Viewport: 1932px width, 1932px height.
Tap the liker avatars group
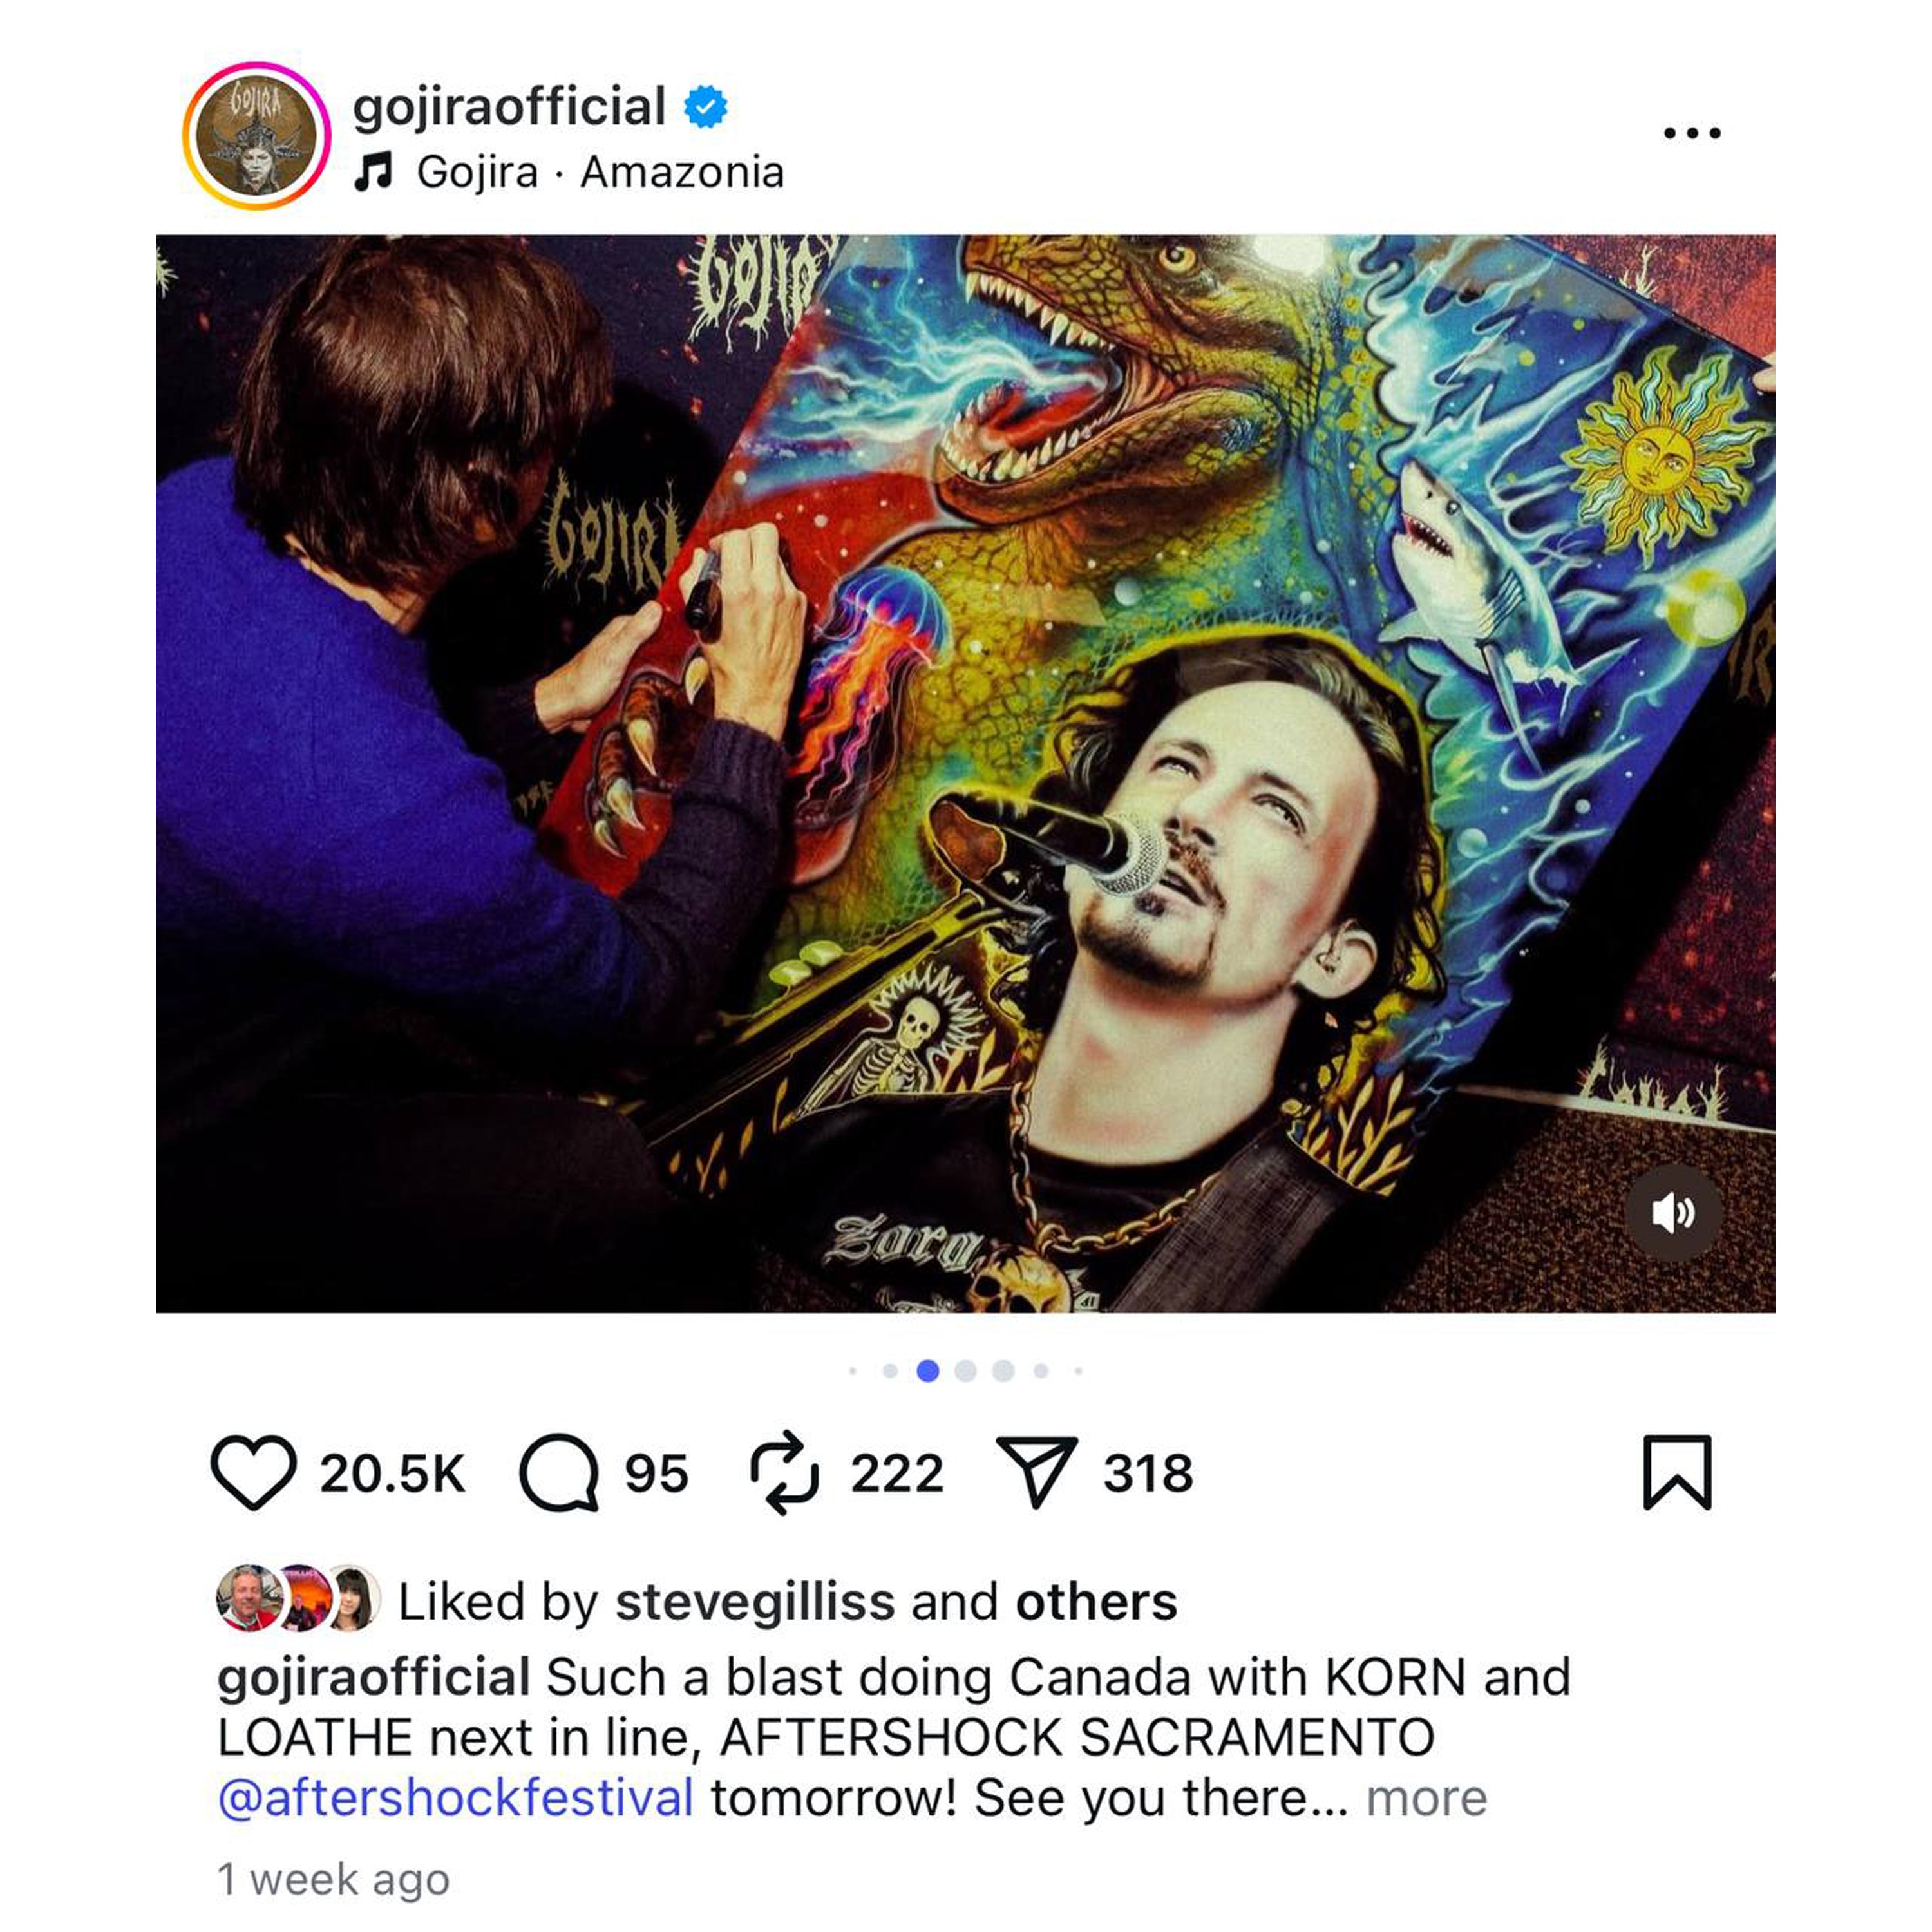click(x=298, y=1597)
